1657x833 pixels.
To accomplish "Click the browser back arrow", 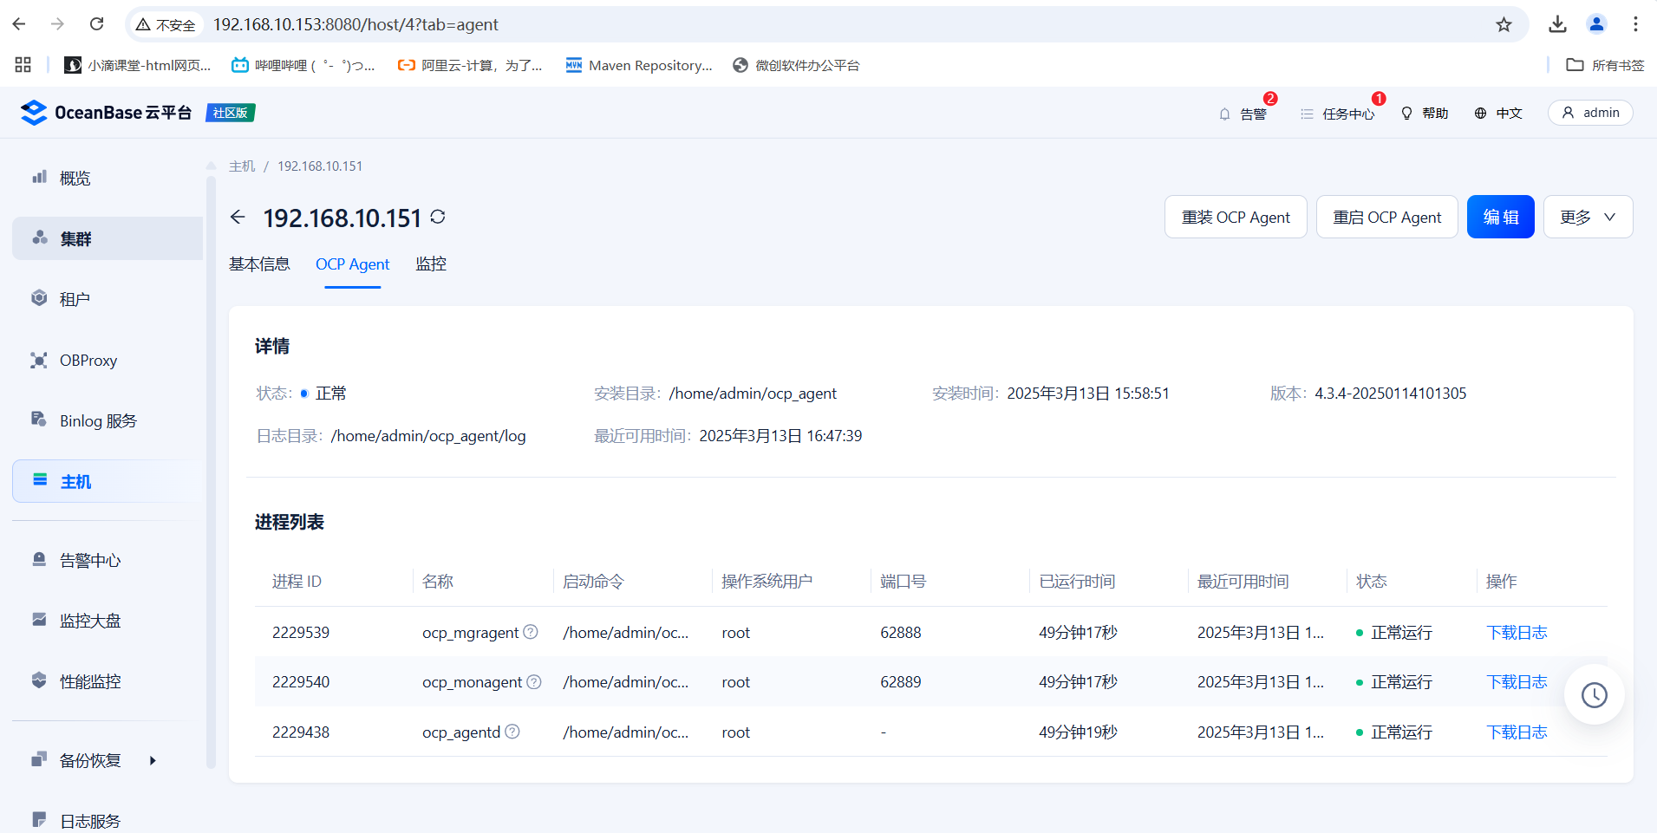I will pos(19,24).
